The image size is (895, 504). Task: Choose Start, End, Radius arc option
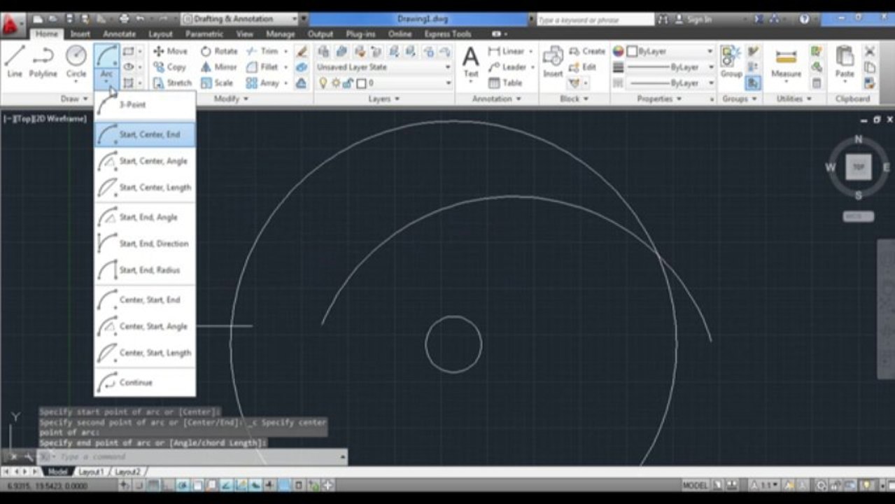[145, 270]
